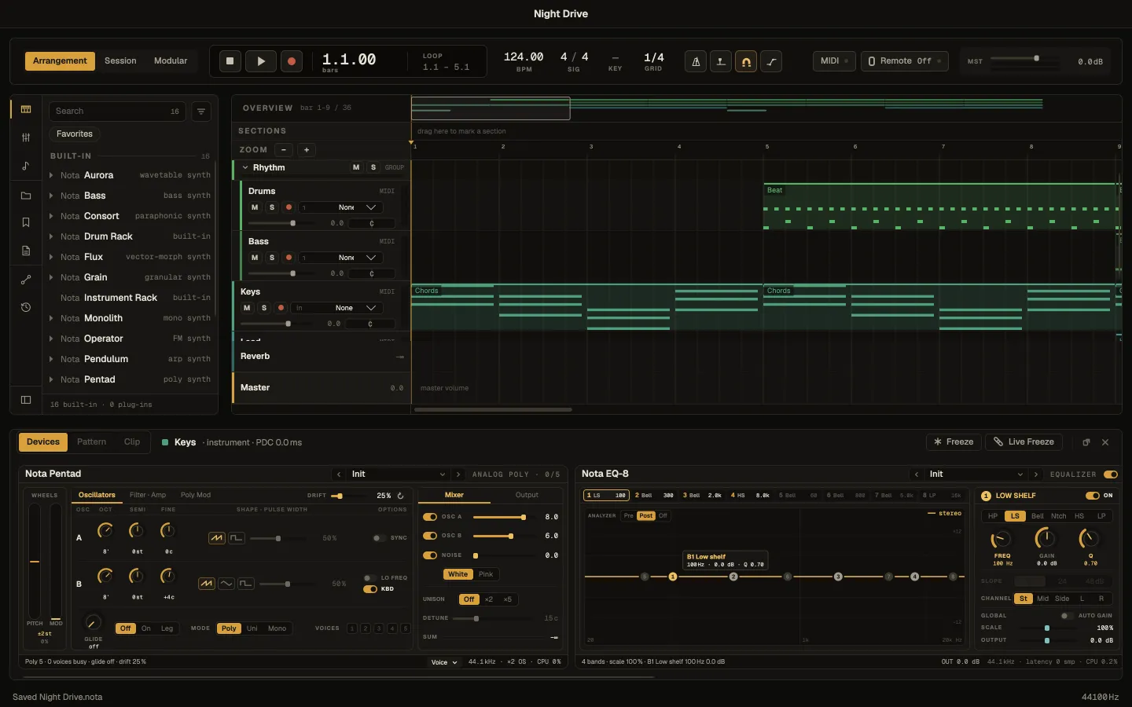
Task: Enable SYNC for oscillator A
Action: 379,538
